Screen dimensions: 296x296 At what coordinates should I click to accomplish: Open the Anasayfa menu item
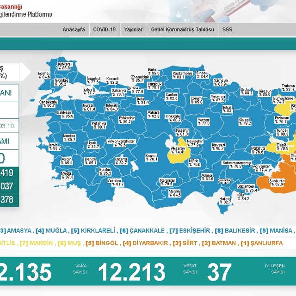(74, 29)
